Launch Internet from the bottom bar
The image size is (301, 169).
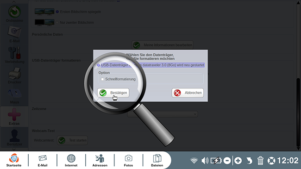point(71,160)
